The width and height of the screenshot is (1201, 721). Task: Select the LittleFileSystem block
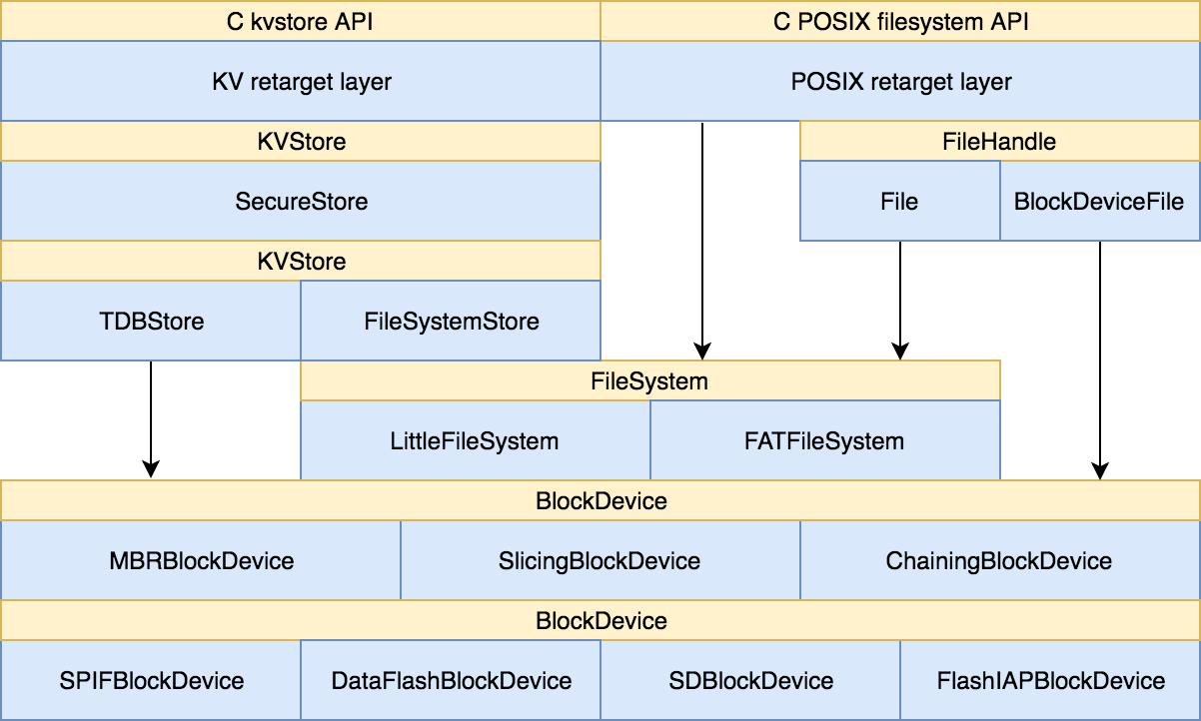click(475, 440)
